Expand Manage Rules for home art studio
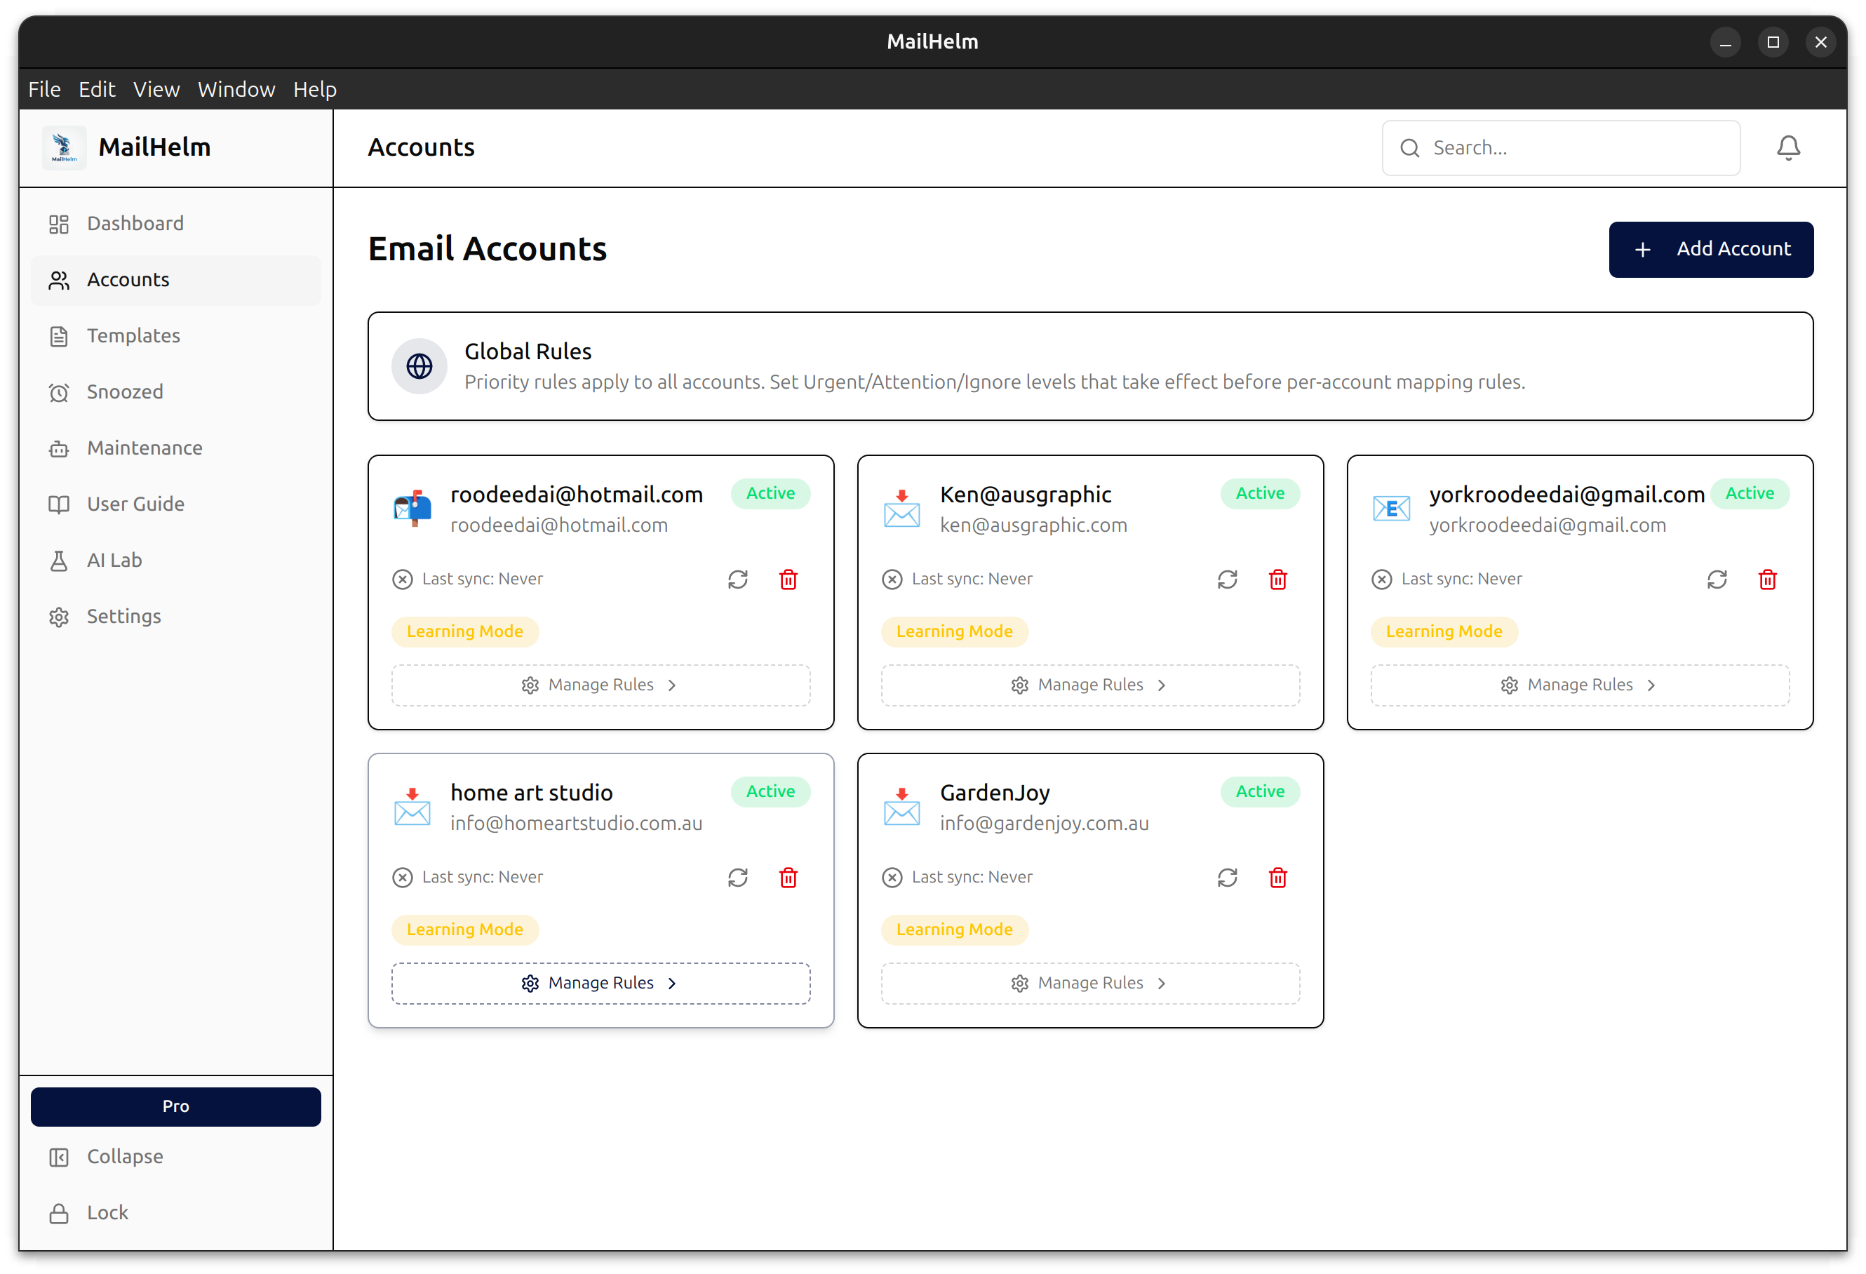This screenshot has width=1866, height=1274. pyautogui.click(x=600, y=983)
